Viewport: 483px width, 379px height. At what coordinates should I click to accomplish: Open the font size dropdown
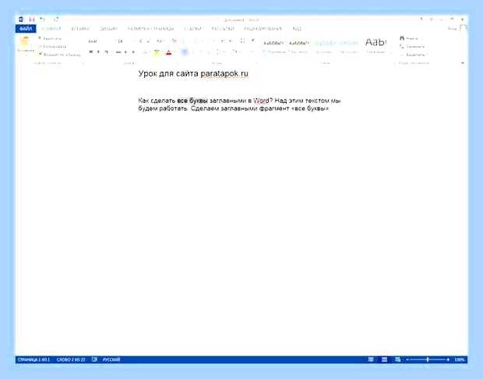tap(121, 41)
